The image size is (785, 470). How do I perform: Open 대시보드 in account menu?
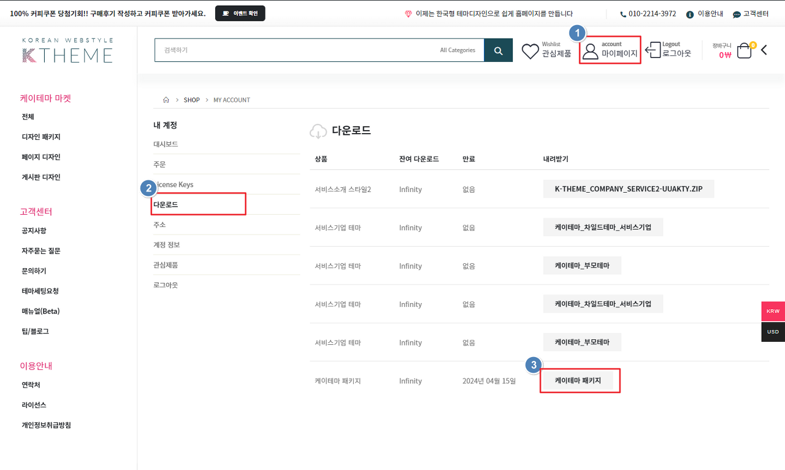tap(166, 144)
